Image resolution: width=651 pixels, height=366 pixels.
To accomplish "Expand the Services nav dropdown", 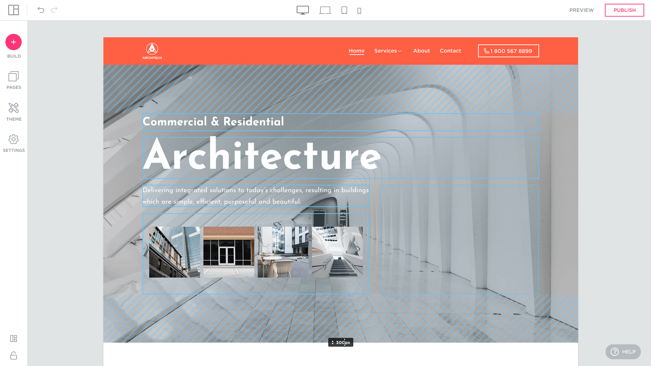I will click(x=388, y=51).
